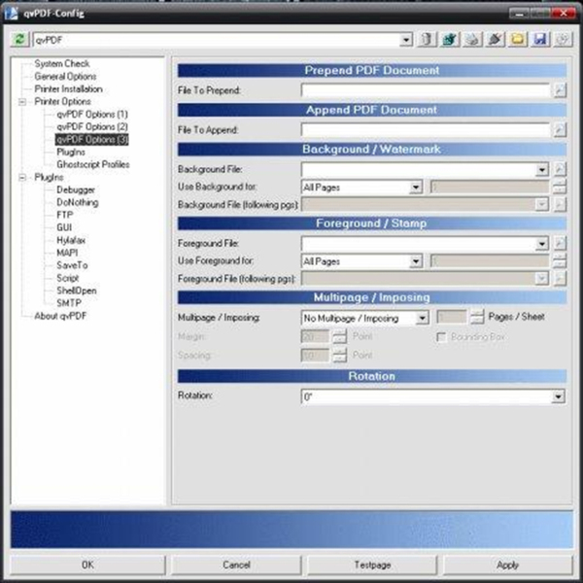Click the gray printer toolbar icon
The width and height of the screenshot is (583, 583).
point(472,39)
